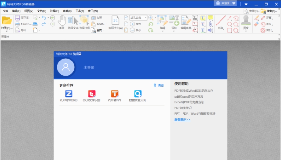Expand the Export dropdown
This screenshot has width=281, height=160.
28,30
